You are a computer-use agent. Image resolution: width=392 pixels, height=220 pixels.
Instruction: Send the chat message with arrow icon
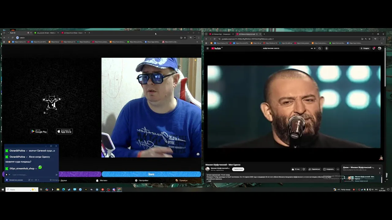coord(57,175)
